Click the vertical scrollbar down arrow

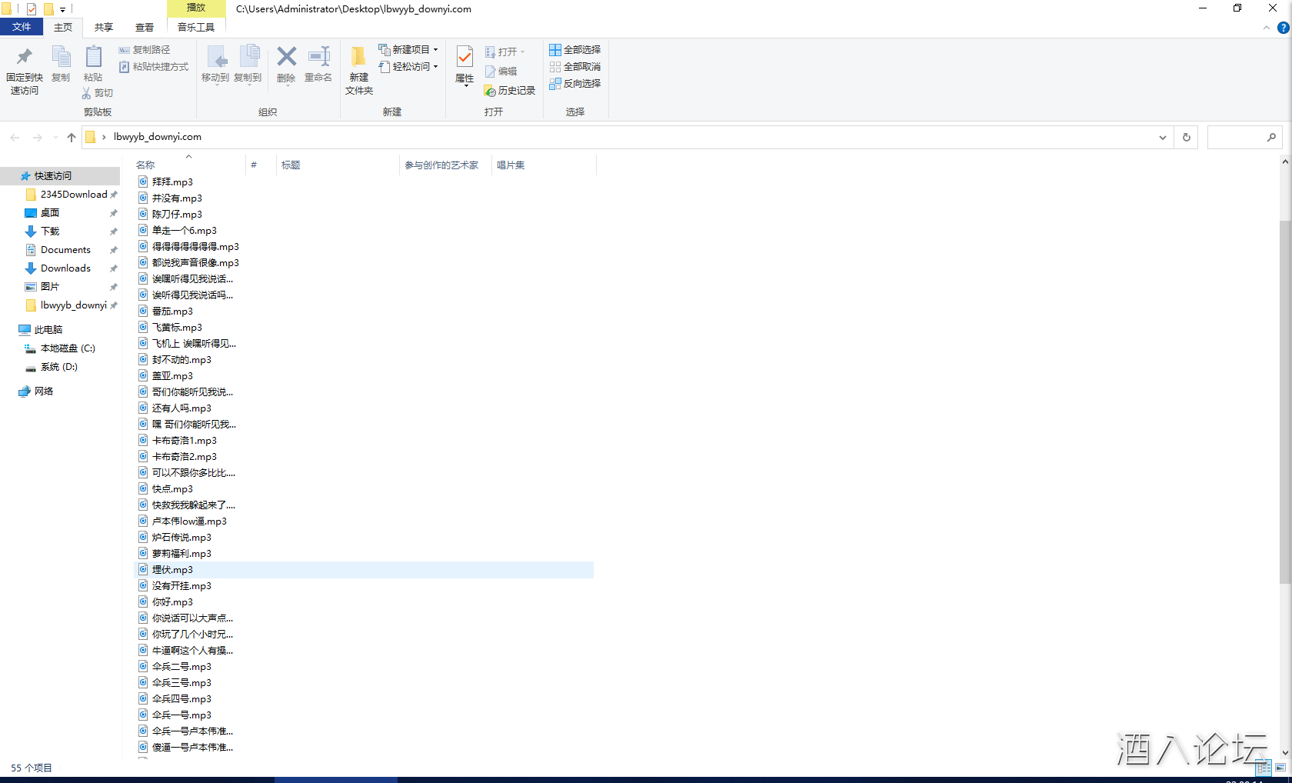tap(1285, 753)
